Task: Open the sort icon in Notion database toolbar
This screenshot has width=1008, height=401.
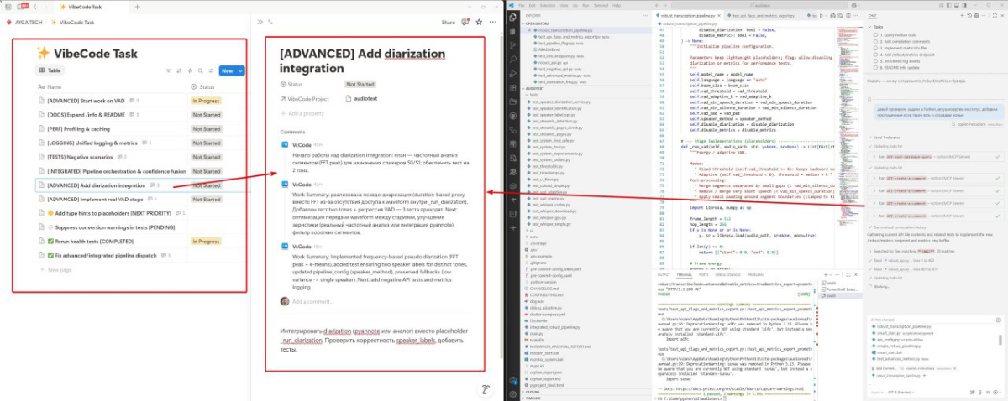Action: [179, 71]
